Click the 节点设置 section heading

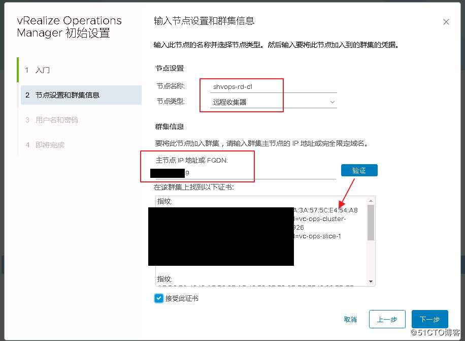click(x=170, y=68)
